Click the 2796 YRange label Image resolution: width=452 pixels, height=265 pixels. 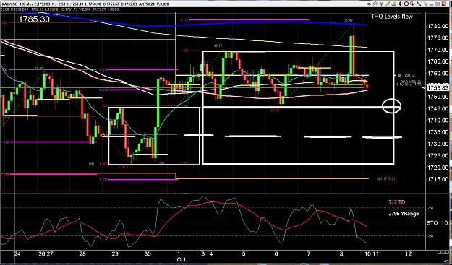(x=404, y=214)
